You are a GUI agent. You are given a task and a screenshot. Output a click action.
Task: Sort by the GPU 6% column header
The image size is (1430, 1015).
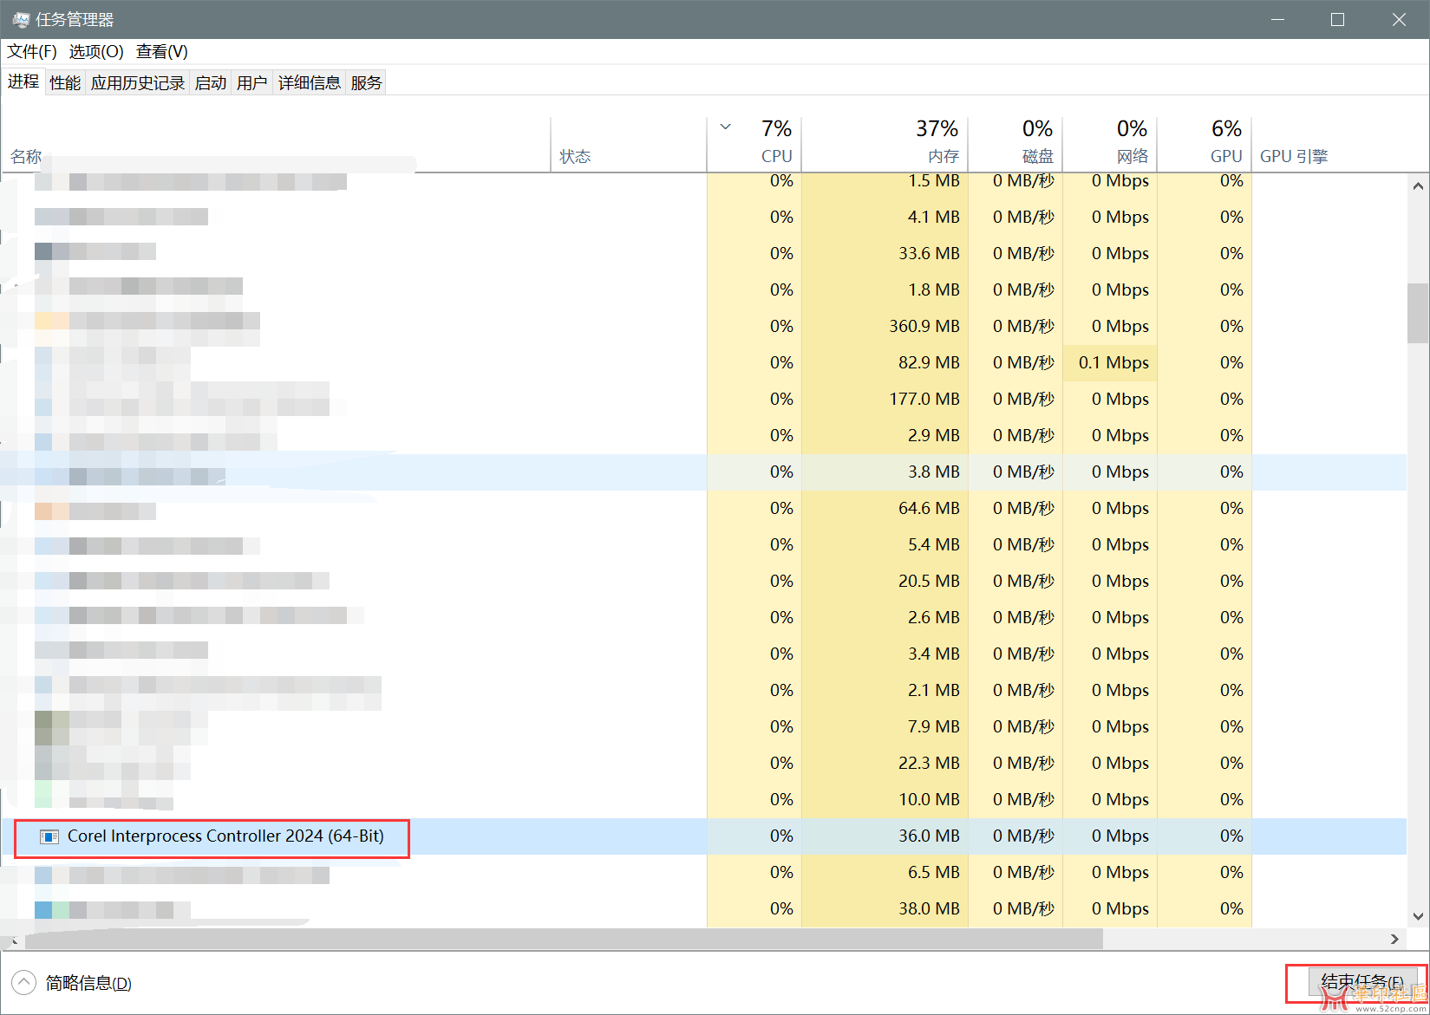[1205, 144]
